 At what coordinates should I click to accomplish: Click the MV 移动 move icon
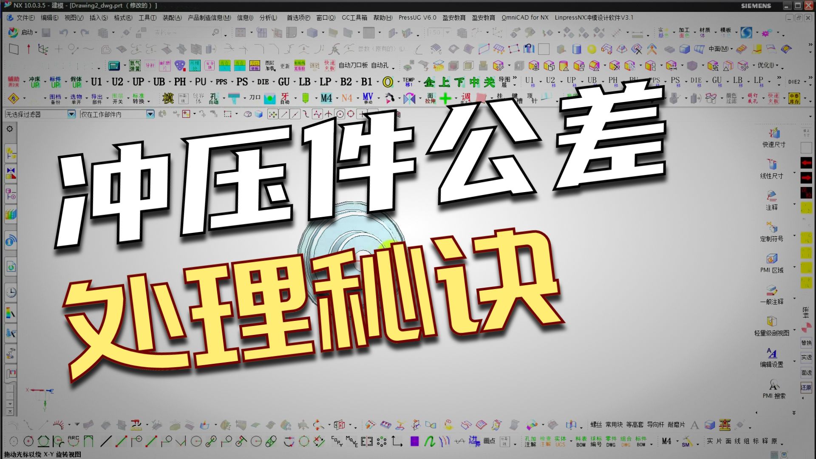(368, 98)
